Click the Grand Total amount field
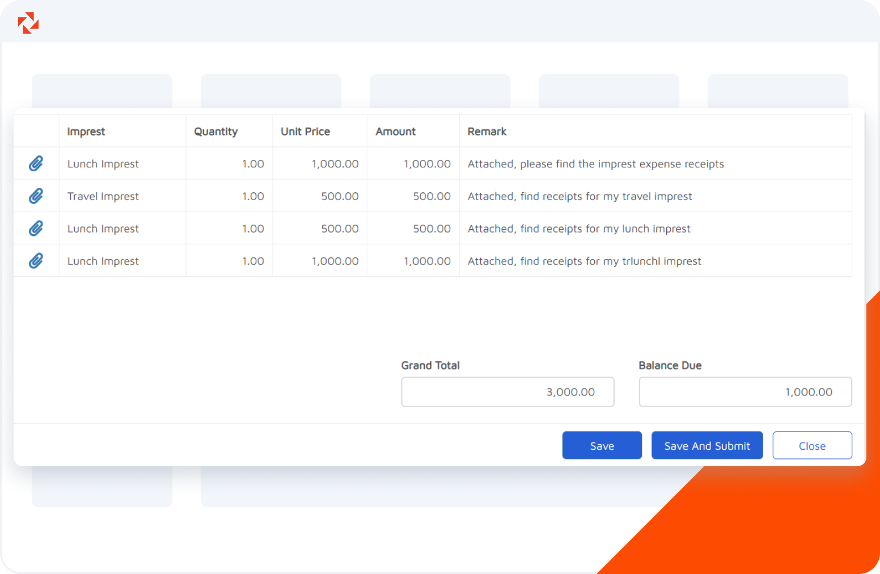This screenshot has height=574, width=880. 507,391
